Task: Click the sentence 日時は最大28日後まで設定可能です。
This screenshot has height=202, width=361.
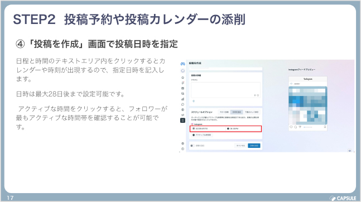Action: (71, 94)
